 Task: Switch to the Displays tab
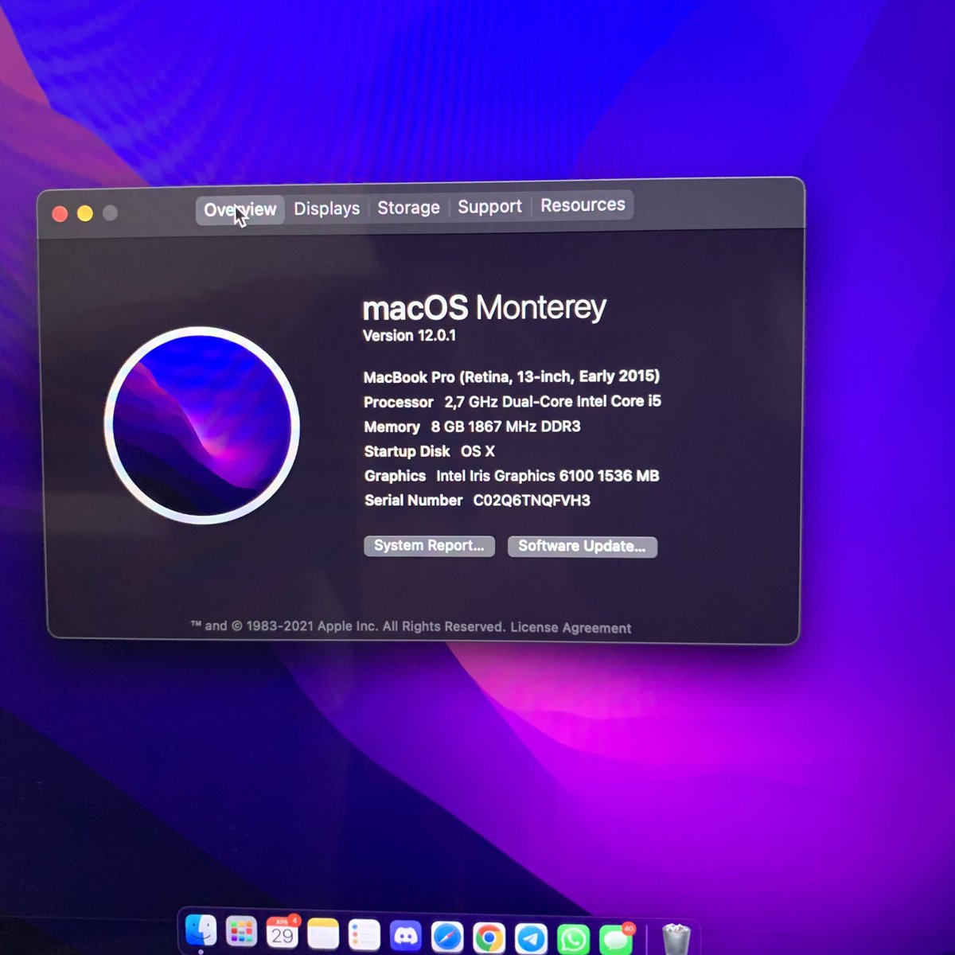(x=326, y=209)
